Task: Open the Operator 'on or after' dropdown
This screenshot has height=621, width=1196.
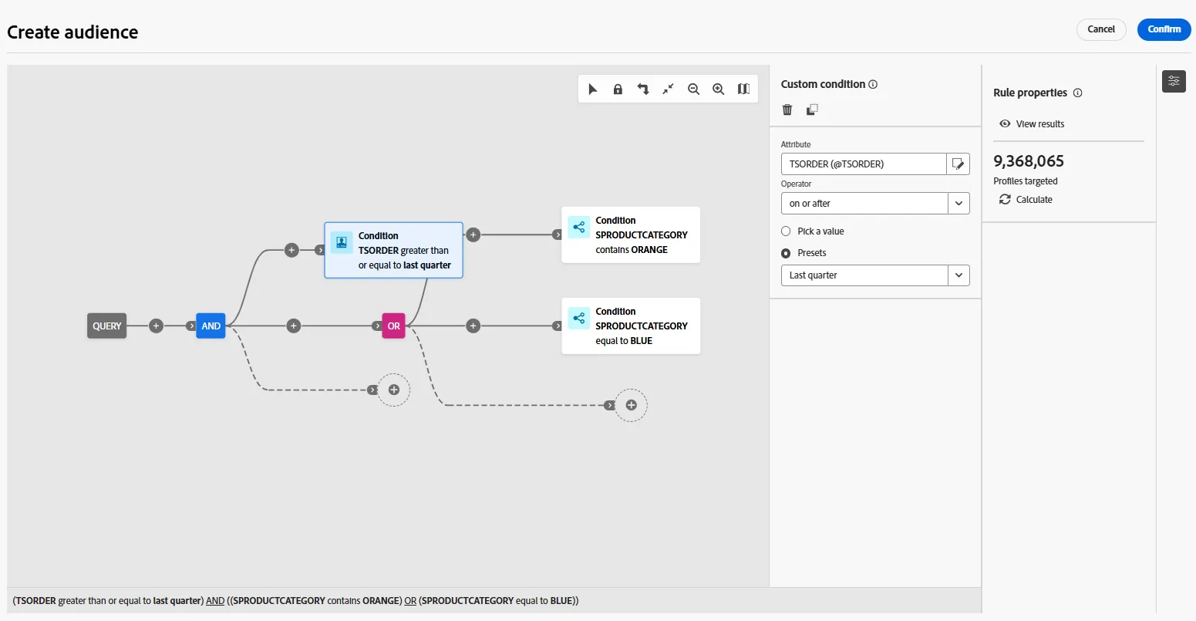Action: (875, 203)
